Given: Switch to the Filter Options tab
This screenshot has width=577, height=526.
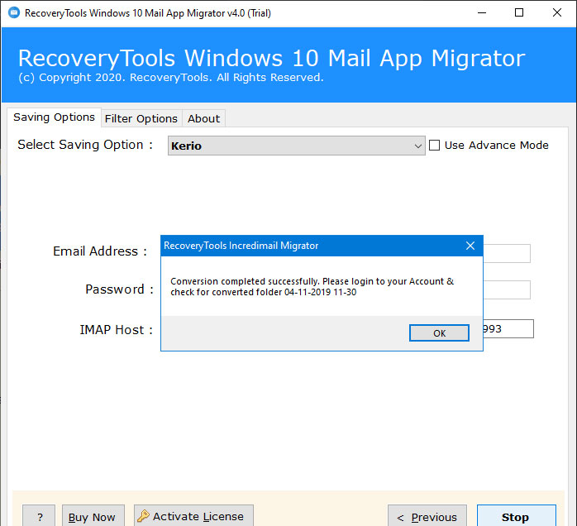Looking at the screenshot, I should (x=141, y=118).
